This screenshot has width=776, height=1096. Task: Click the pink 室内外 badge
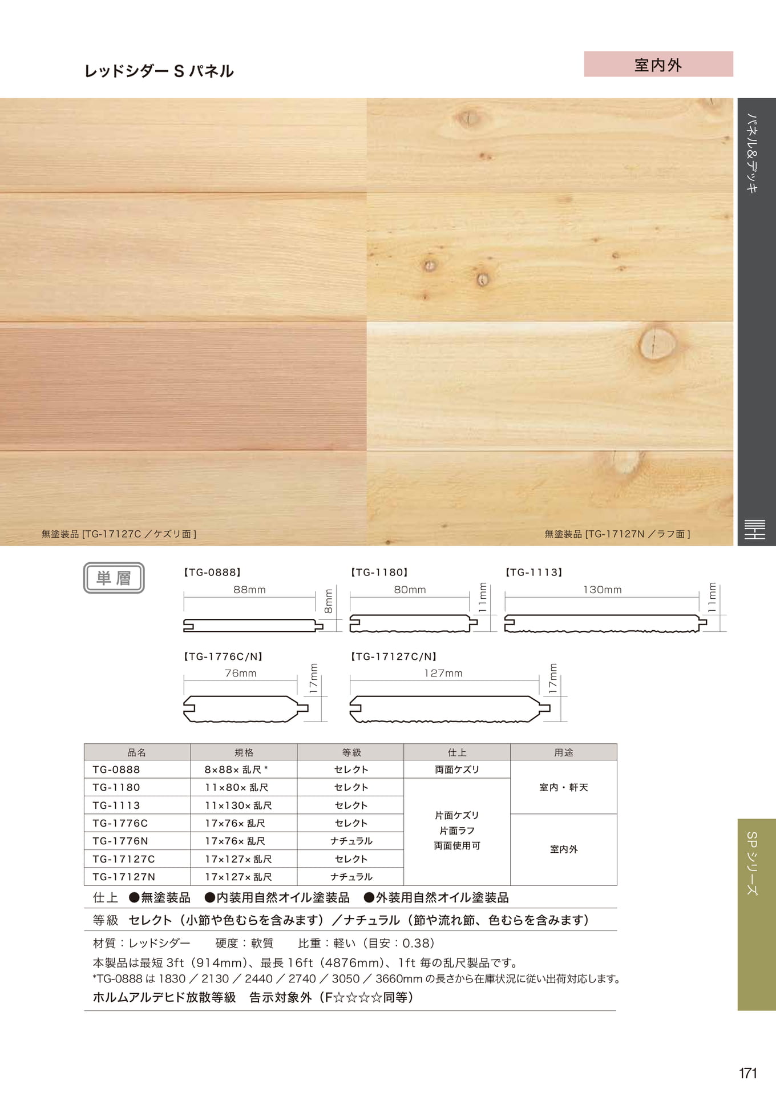coord(658,64)
